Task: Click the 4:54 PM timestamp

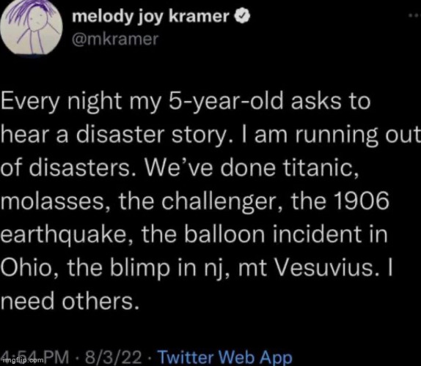Action: 36,357
